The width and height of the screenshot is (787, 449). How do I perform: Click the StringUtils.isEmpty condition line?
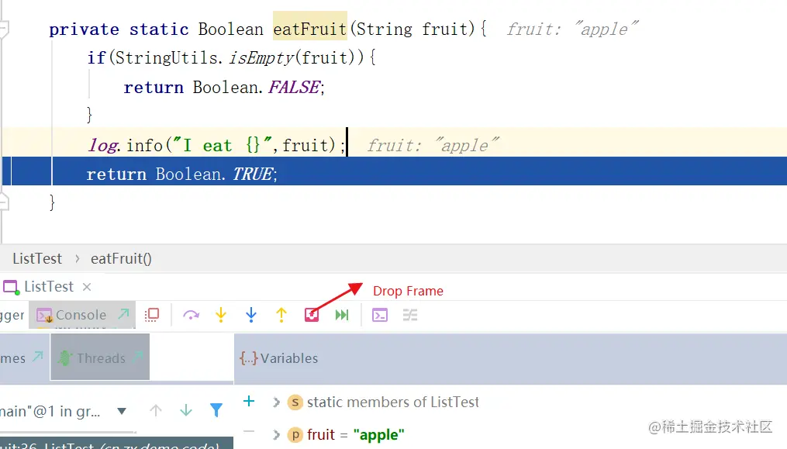231,57
